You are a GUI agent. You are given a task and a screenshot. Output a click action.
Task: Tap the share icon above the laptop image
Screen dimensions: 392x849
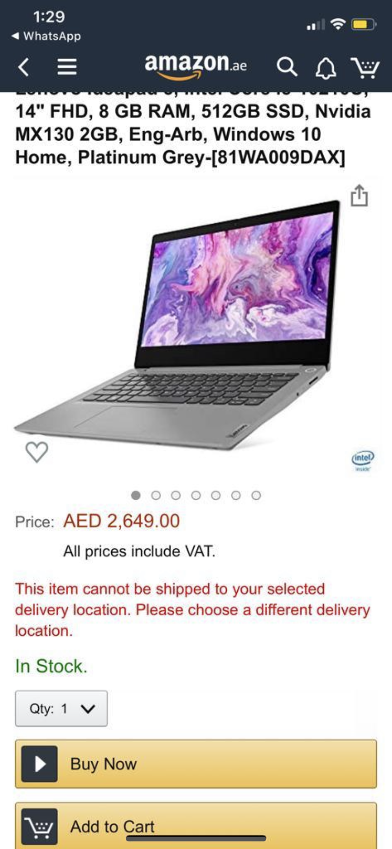click(x=359, y=195)
